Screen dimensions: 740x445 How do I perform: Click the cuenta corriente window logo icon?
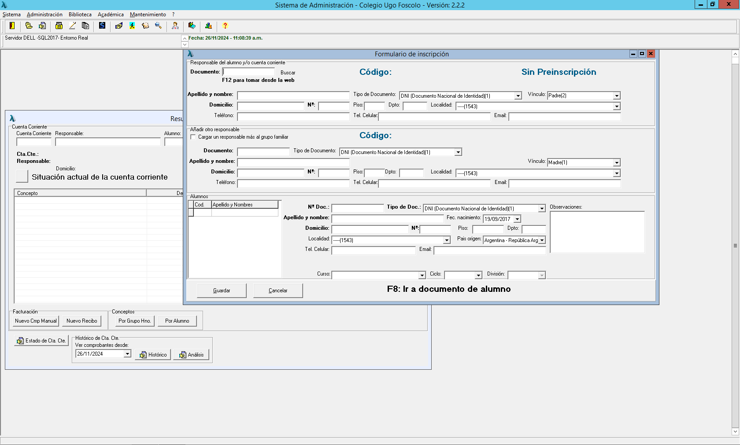coord(12,118)
